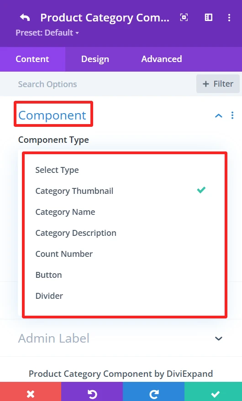Collapse the Component section chevron
The image size is (242, 401).
(218, 115)
